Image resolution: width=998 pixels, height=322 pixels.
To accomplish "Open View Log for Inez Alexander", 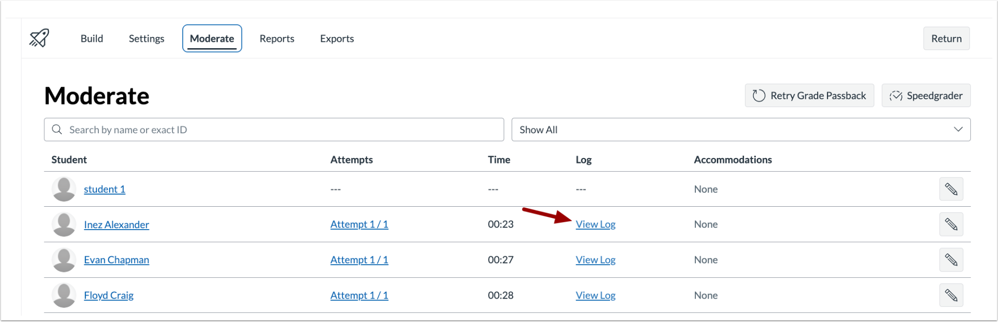I will click(x=595, y=224).
